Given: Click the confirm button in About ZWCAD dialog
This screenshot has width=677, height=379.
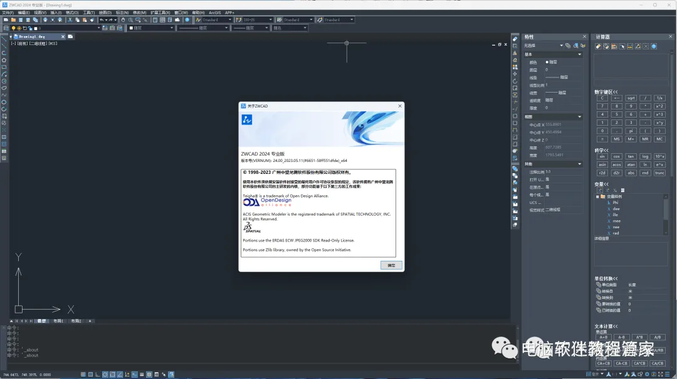Looking at the screenshot, I should tap(391, 265).
